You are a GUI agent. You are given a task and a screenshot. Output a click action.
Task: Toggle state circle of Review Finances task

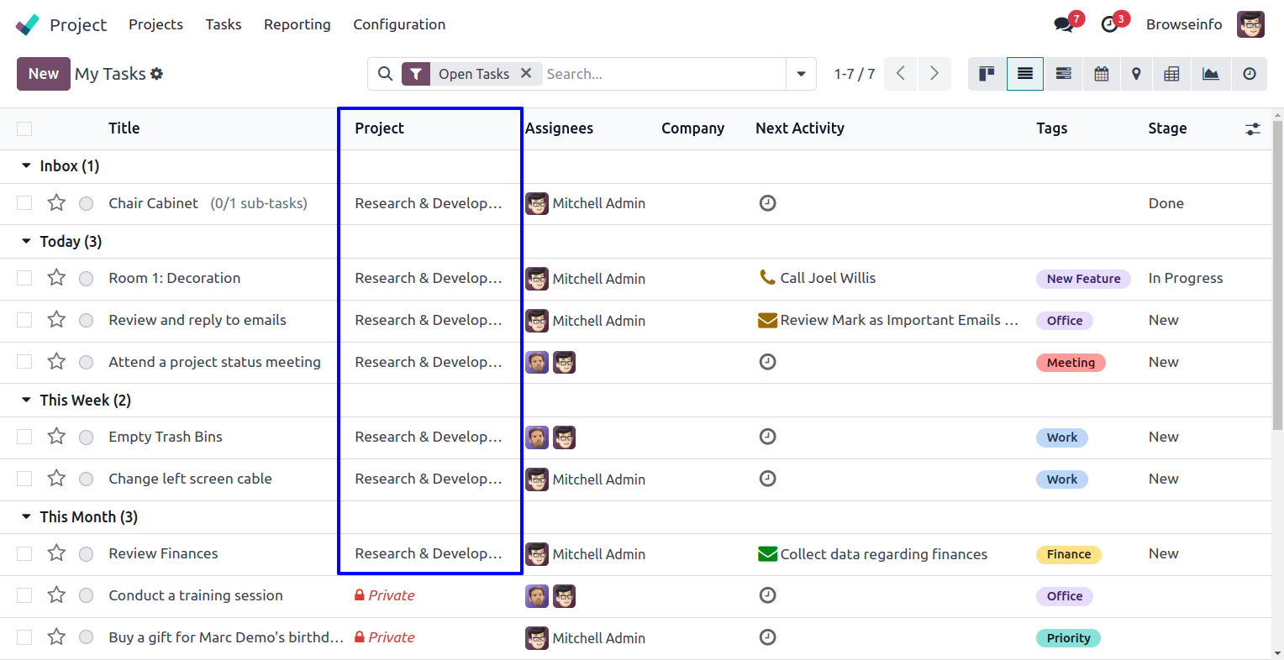tap(86, 554)
